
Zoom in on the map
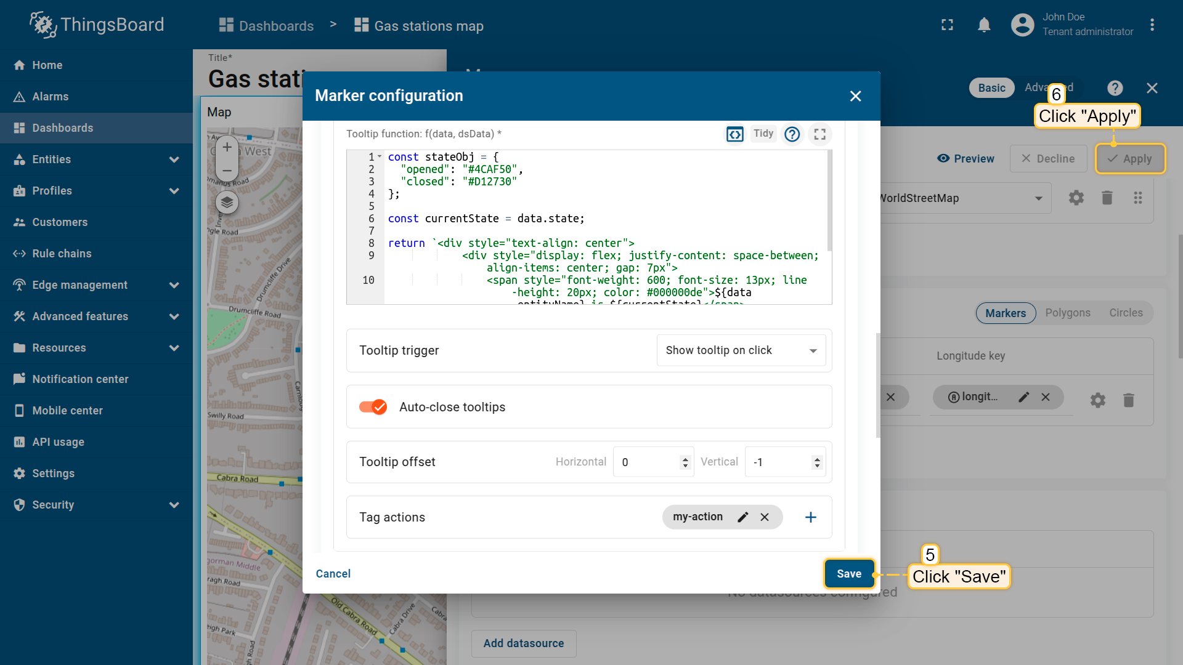[x=227, y=147]
